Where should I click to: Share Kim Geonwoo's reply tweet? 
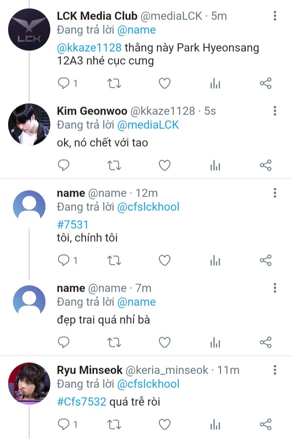point(265,165)
